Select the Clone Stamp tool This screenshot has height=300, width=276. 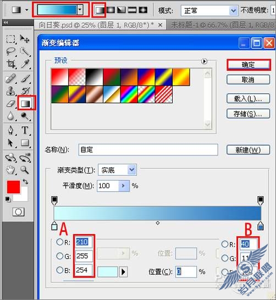[10, 91]
